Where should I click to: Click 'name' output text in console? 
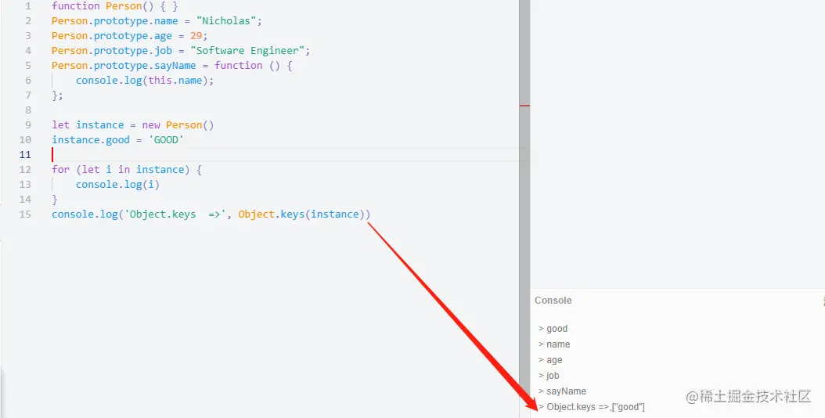click(558, 344)
